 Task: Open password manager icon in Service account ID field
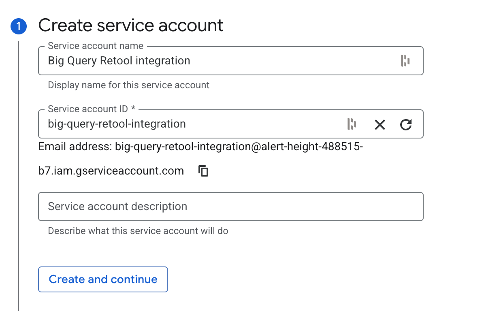pos(352,124)
